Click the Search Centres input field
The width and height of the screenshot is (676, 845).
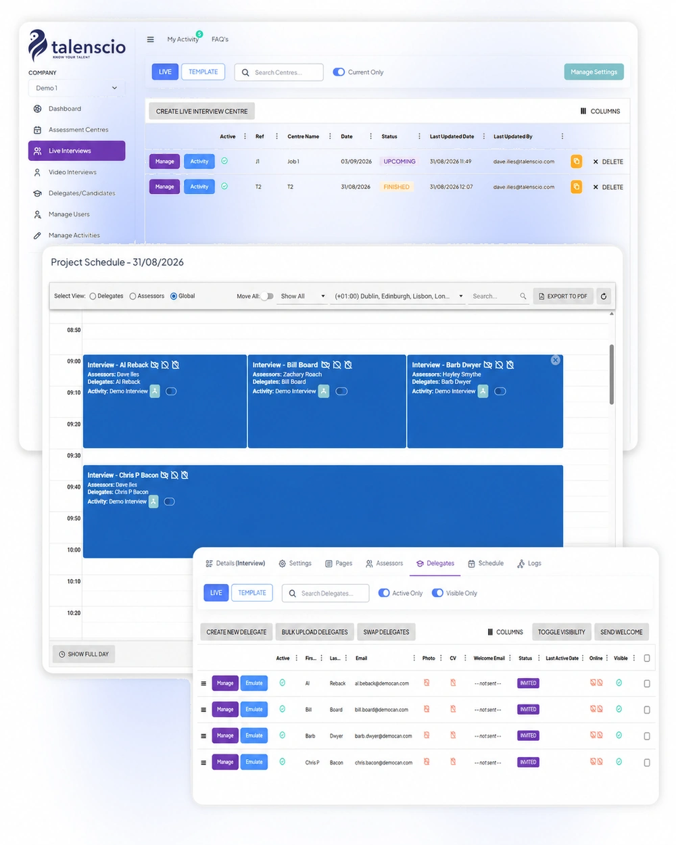click(x=279, y=72)
